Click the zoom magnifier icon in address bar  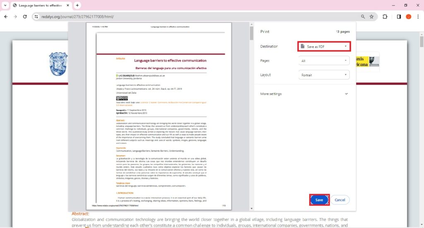click(363, 17)
